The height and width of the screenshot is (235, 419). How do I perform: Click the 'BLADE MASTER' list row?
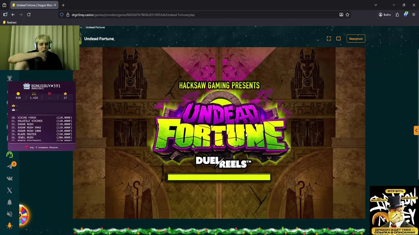coord(42,134)
